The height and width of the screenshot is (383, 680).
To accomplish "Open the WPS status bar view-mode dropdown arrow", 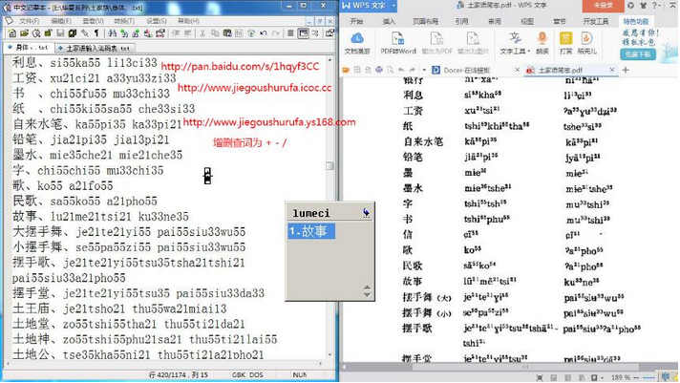I will click(602, 378).
